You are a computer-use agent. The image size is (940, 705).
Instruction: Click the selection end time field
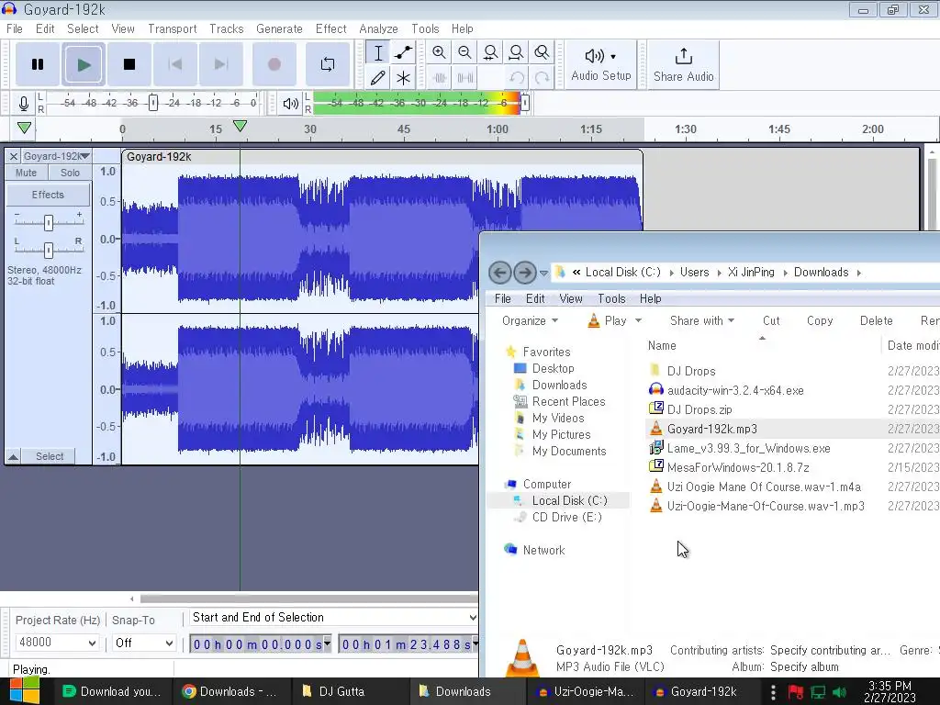coord(408,644)
